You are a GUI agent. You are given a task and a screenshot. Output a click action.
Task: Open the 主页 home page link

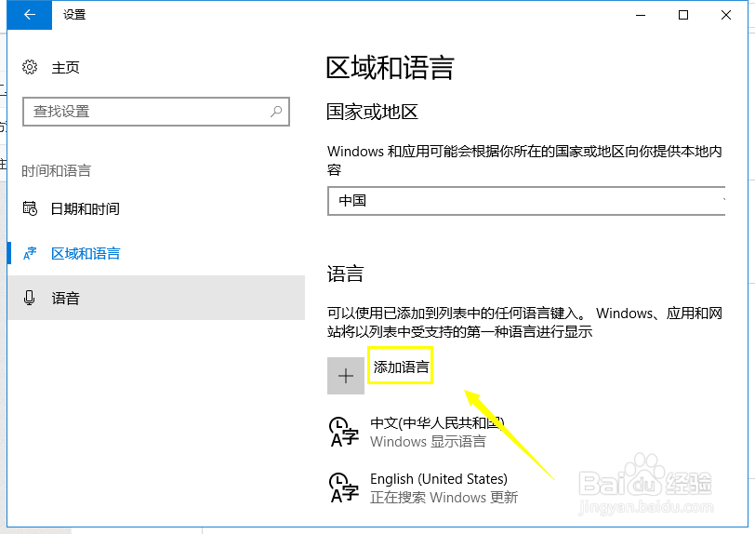click(x=65, y=68)
